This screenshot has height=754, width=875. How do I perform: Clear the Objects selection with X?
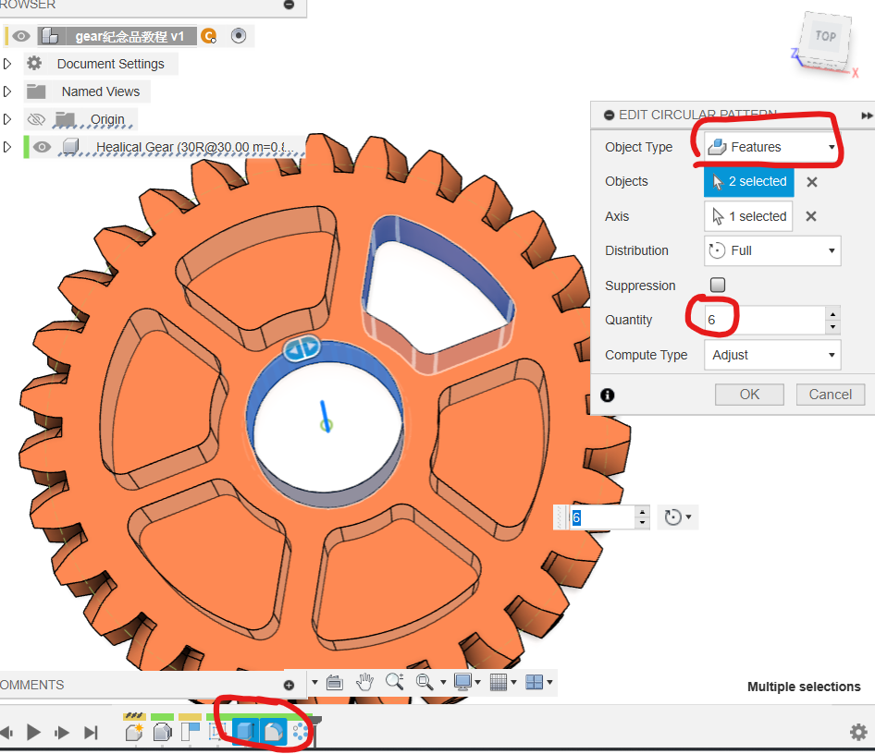pos(812,182)
